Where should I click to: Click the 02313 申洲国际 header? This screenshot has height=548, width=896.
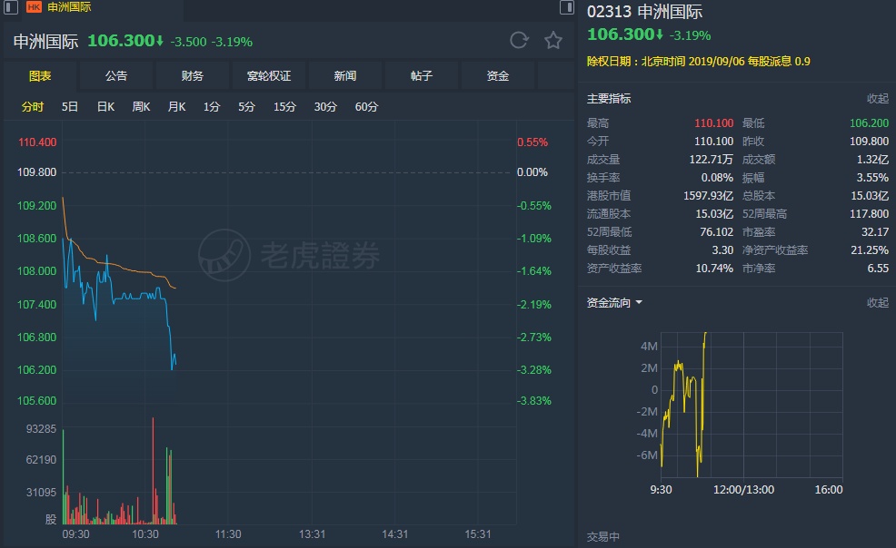click(644, 12)
